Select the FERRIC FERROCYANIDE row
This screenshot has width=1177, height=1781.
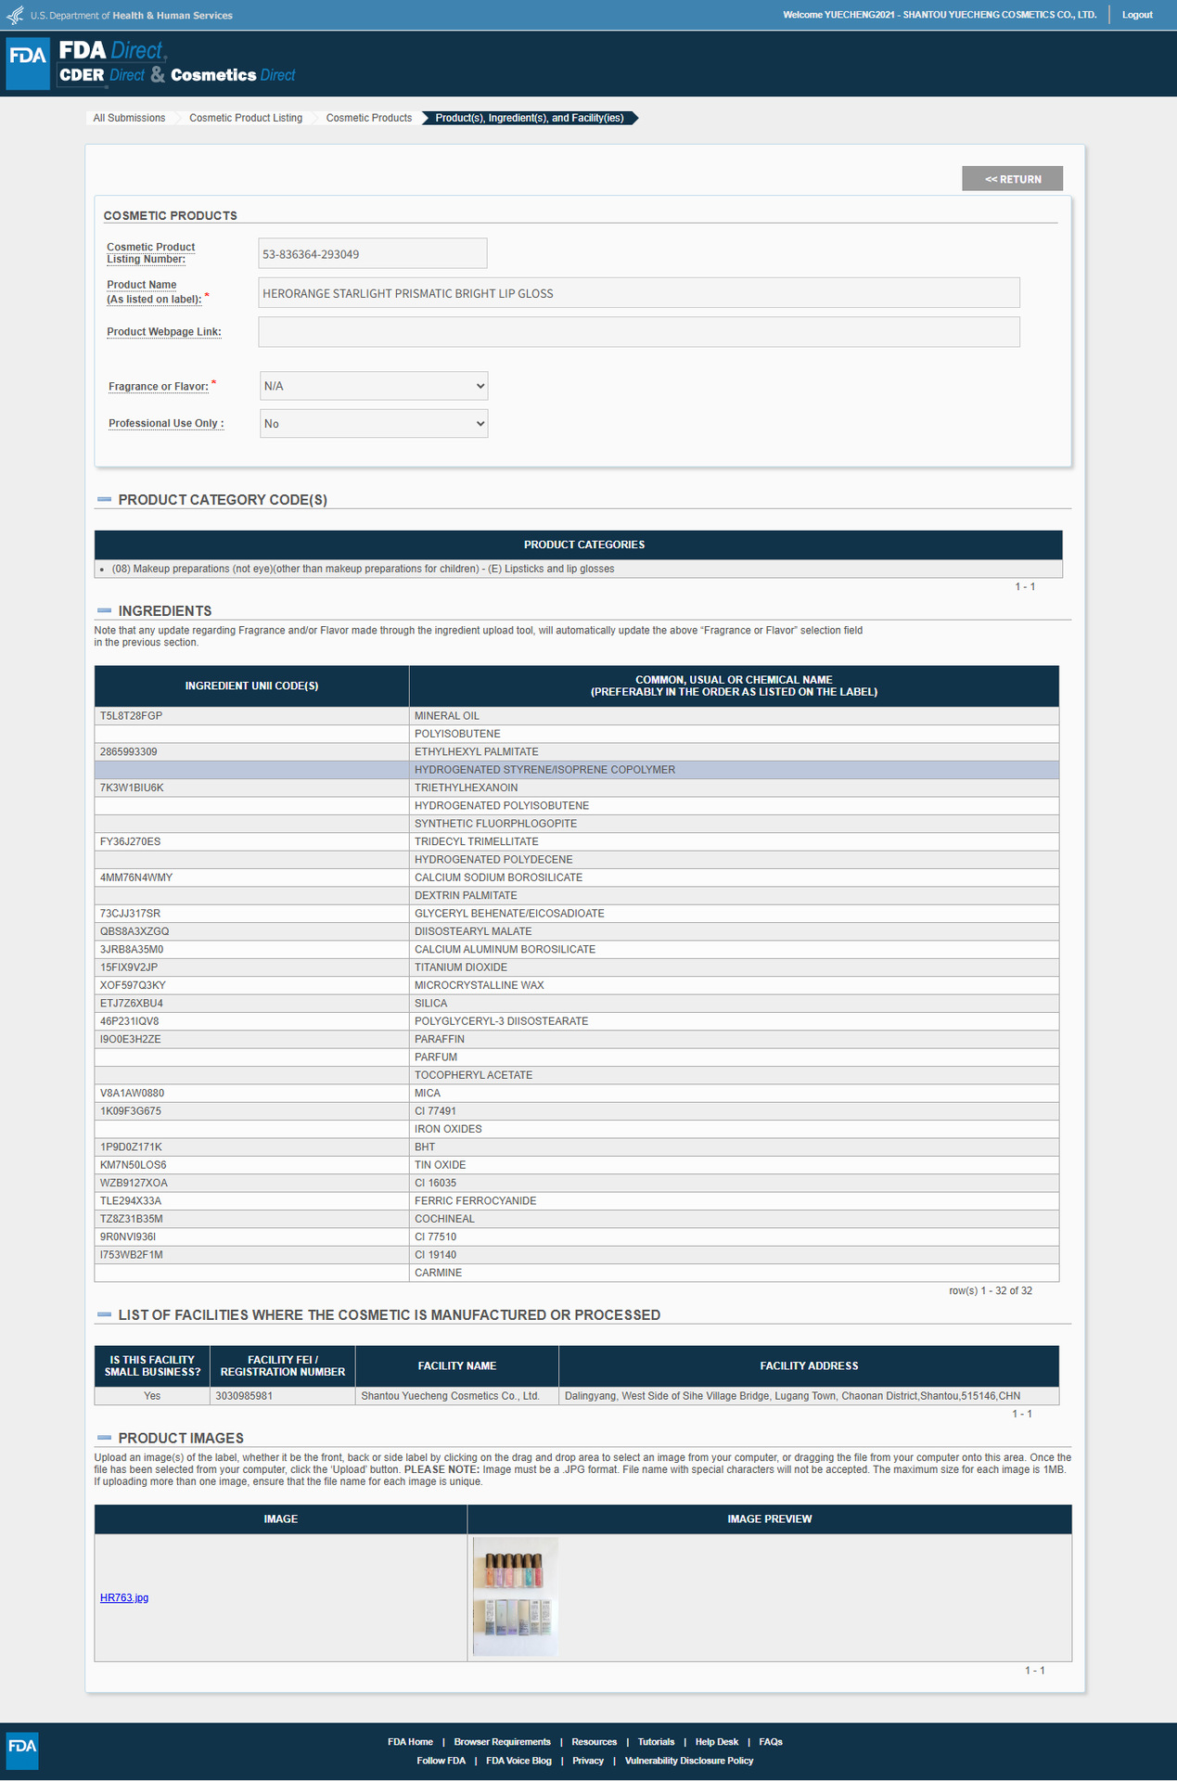pyautogui.click(x=576, y=1201)
